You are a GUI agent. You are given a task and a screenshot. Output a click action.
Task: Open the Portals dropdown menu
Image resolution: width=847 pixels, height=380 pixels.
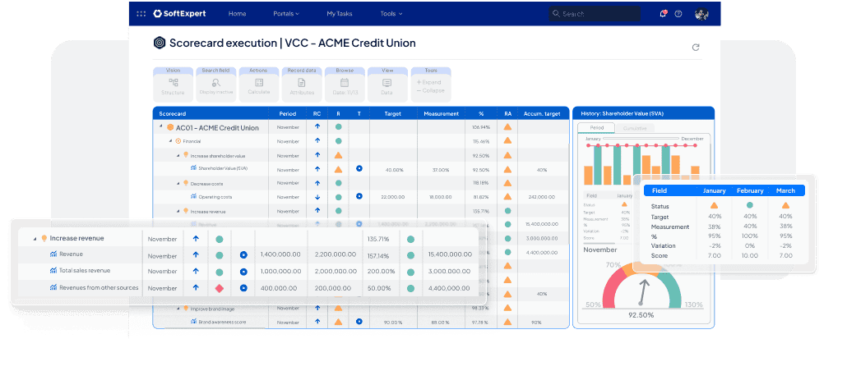point(286,13)
